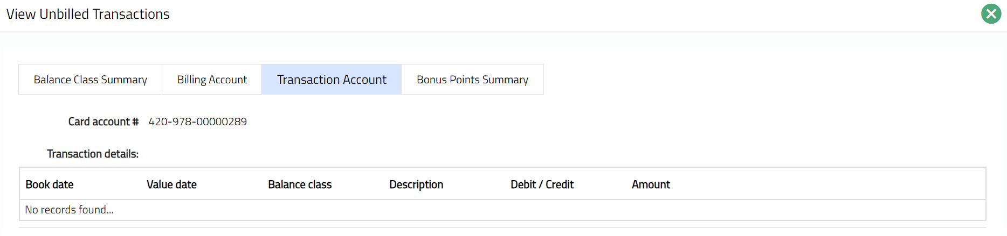
Task: Click card account number 420-978-00000289
Action: 197,121
